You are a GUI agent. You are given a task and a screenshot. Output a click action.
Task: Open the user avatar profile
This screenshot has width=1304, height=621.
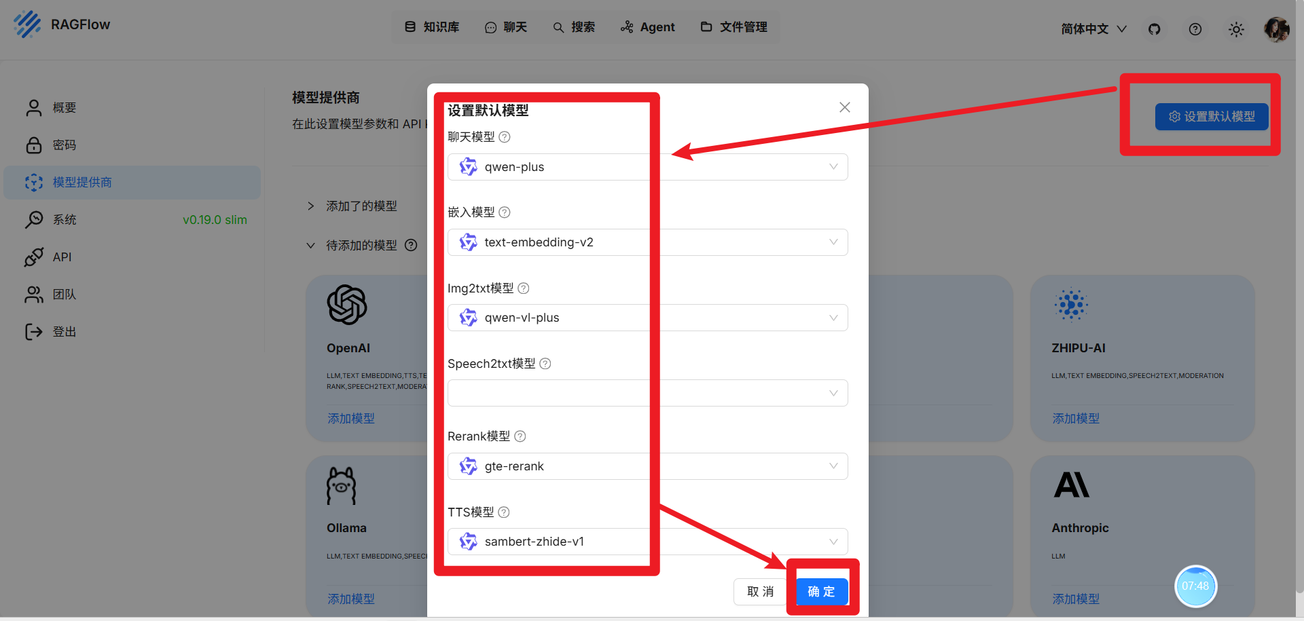pyautogui.click(x=1277, y=29)
